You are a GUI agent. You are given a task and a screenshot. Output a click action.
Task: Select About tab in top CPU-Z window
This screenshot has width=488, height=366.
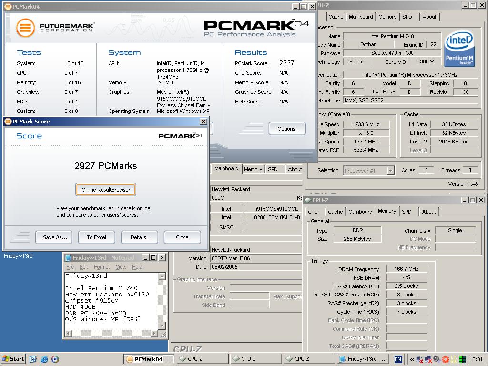[429, 17]
